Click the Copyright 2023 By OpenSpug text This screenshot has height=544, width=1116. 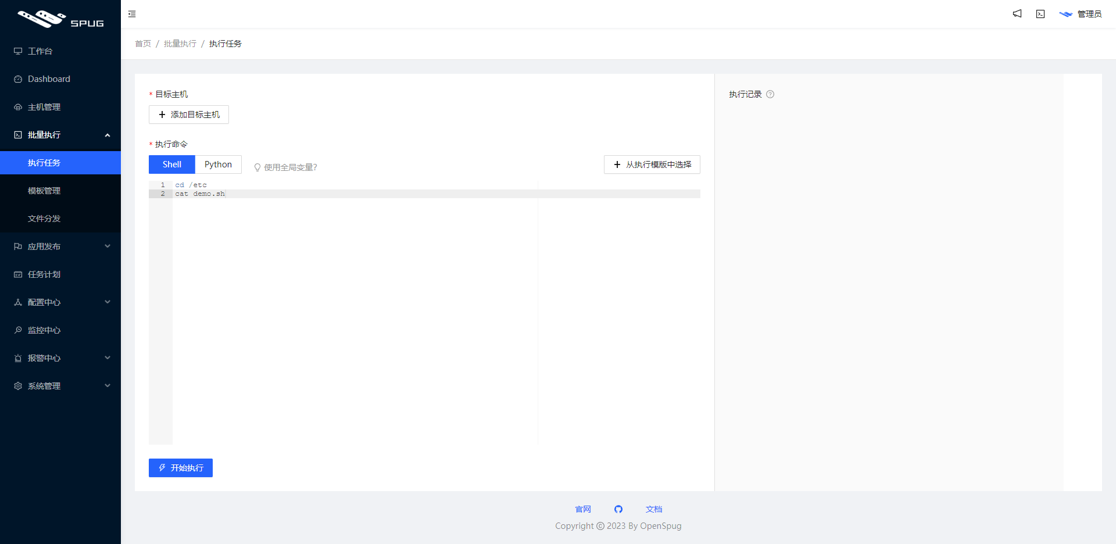(x=618, y=526)
